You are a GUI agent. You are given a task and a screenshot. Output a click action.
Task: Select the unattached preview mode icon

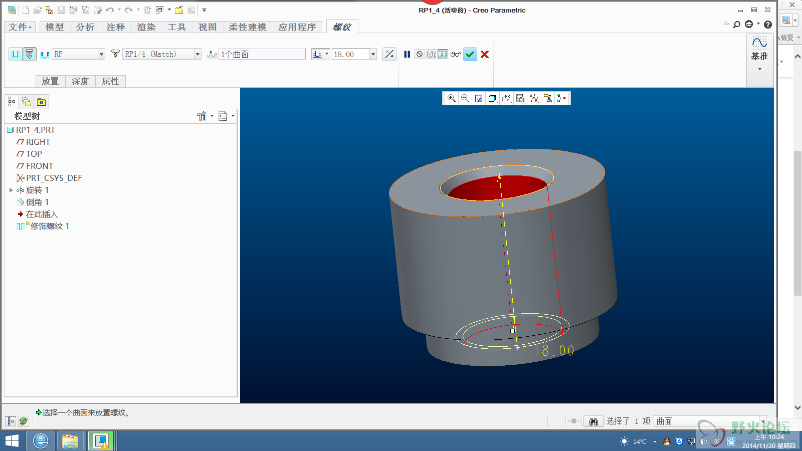[431, 54]
